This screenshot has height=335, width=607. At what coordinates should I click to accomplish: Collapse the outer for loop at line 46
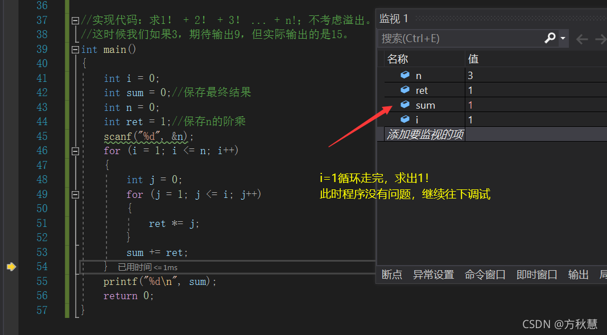[76, 151]
